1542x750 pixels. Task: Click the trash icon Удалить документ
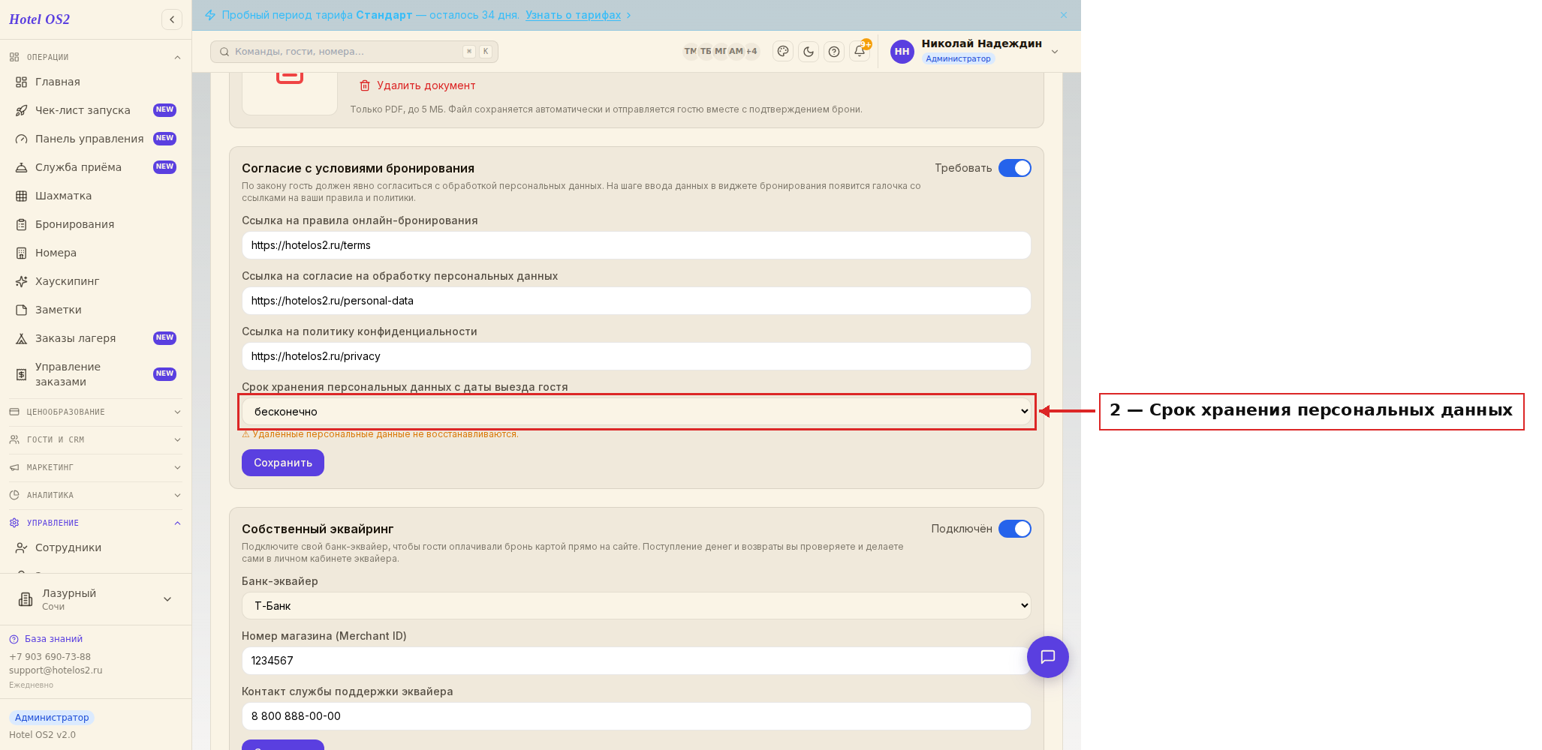click(x=365, y=85)
